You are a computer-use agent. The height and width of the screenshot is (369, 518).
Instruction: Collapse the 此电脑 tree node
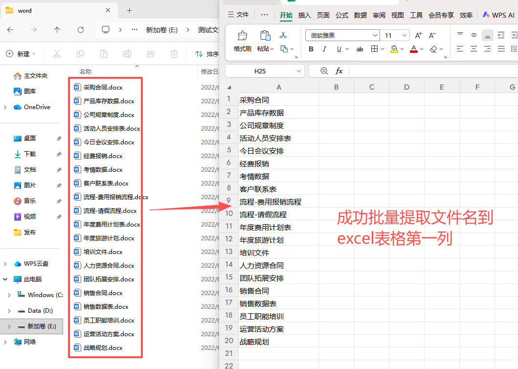pyautogui.click(x=5, y=279)
